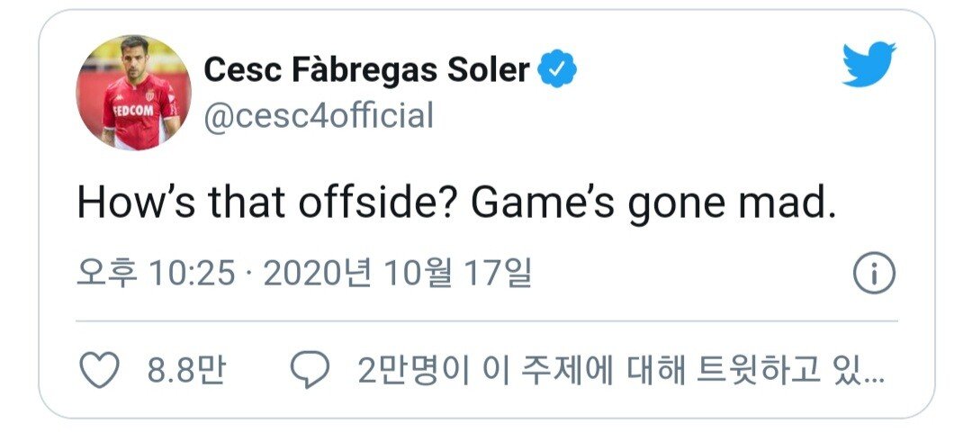
Task: Click the 오후 10:25 timestamp
Action: [x=155, y=273]
